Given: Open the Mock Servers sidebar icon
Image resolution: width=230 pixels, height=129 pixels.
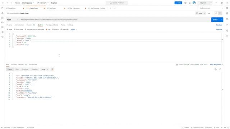Looking at the screenshot, I should [x=3, y=23].
